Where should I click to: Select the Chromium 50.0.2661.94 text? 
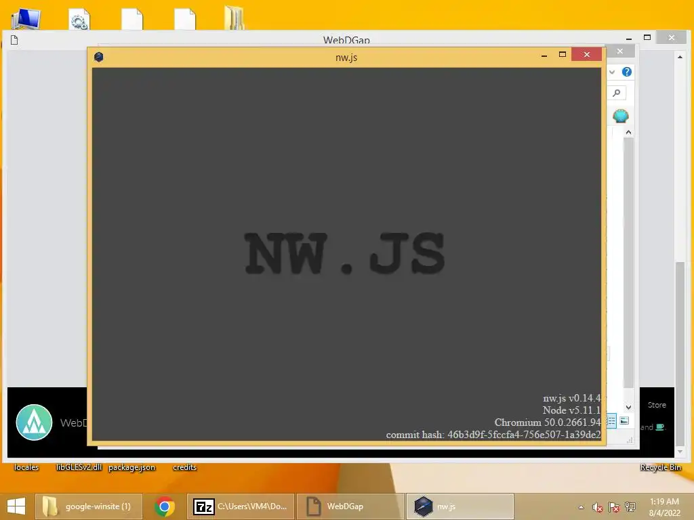coord(547,422)
